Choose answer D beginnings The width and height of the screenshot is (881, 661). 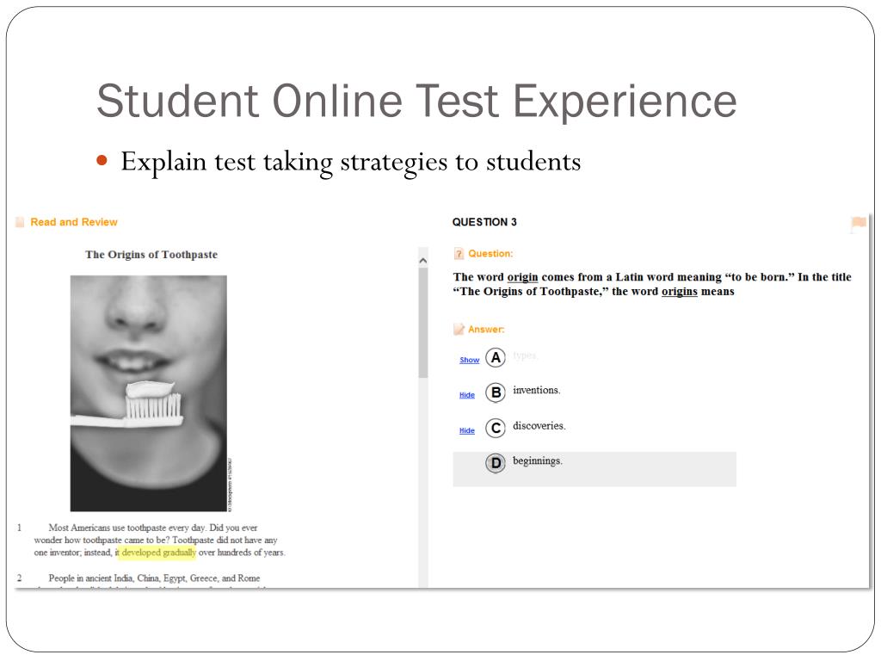pyautogui.click(x=495, y=463)
